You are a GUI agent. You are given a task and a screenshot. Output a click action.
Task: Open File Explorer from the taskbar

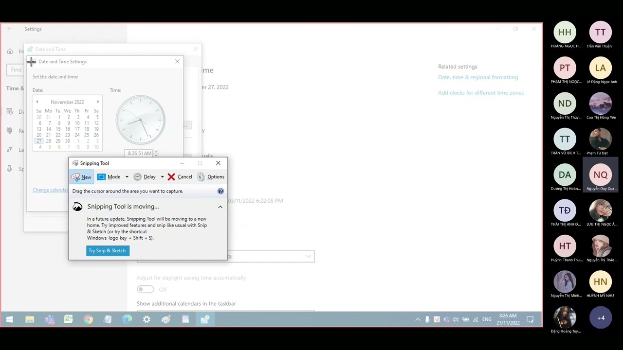pyautogui.click(x=30, y=319)
